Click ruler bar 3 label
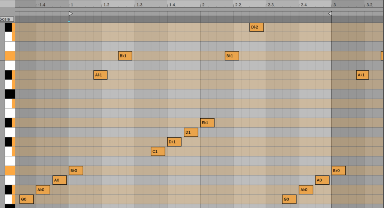Screen dimensions: 384x208 [334, 5]
